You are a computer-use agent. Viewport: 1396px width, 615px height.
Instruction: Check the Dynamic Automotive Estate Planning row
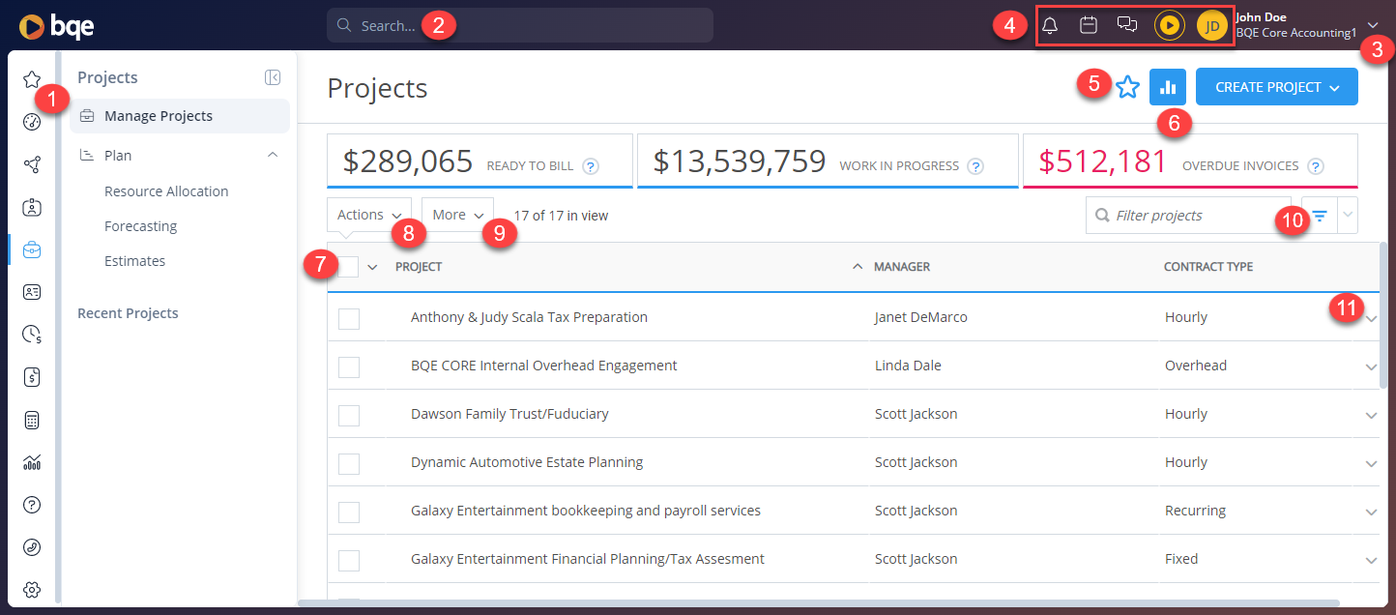pos(349,463)
